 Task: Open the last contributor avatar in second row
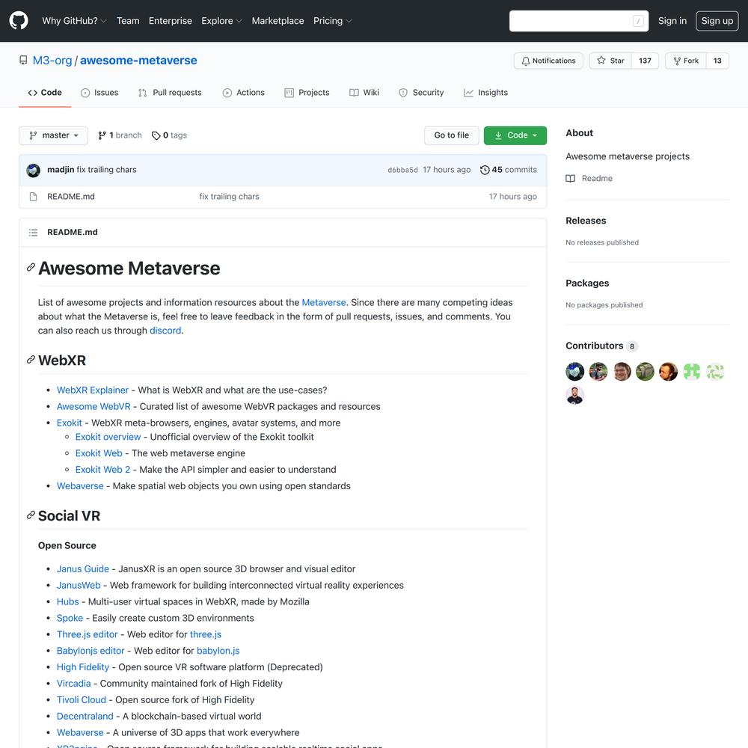coord(574,395)
